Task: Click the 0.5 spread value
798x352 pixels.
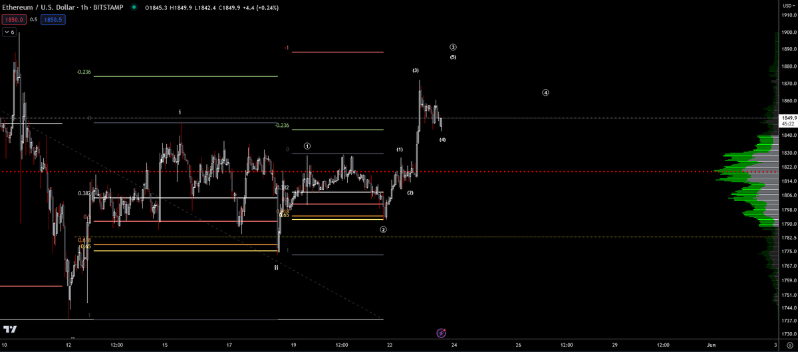Action: point(33,20)
